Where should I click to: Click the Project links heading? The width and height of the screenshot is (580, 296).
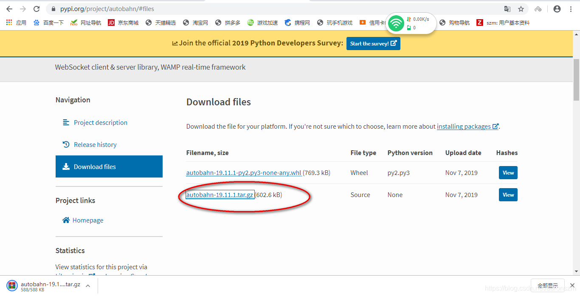point(76,200)
